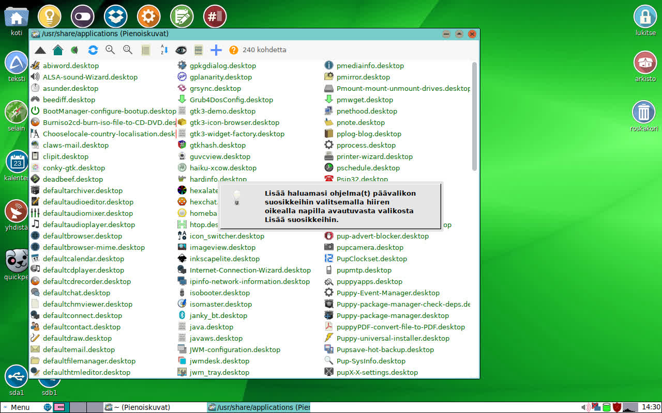Open the home directory from the toolbar
The width and height of the screenshot is (662, 413).
point(58,50)
